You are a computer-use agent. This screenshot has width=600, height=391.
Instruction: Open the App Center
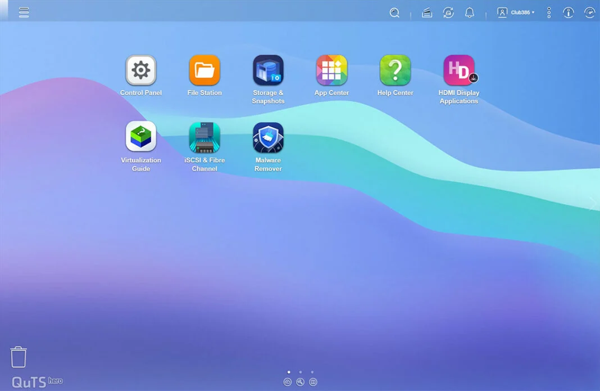point(331,70)
